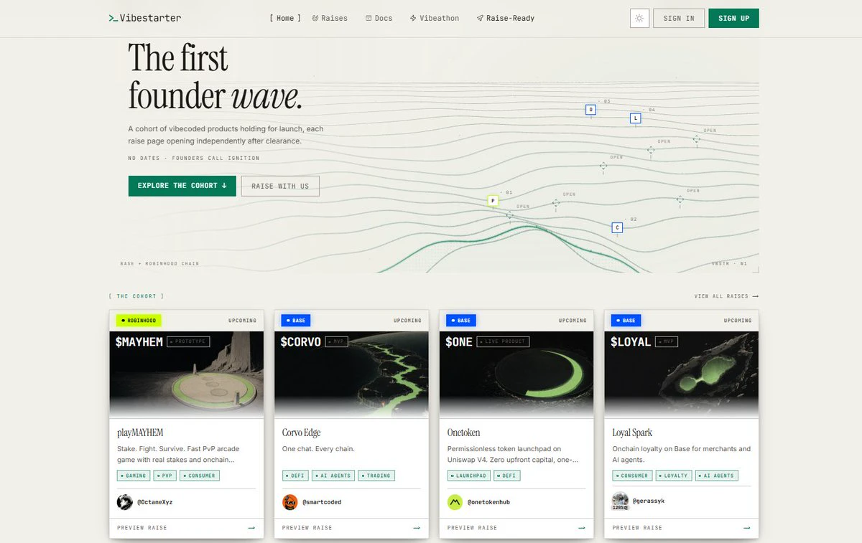862x543 pixels.
Task: Click the BASE badge on Loyal Spark card
Action: [x=626, y=321]
